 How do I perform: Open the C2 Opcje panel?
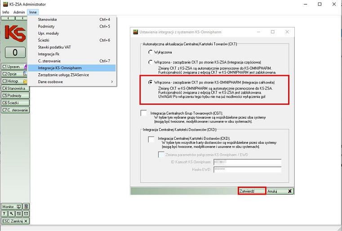[x=14, y=74]
